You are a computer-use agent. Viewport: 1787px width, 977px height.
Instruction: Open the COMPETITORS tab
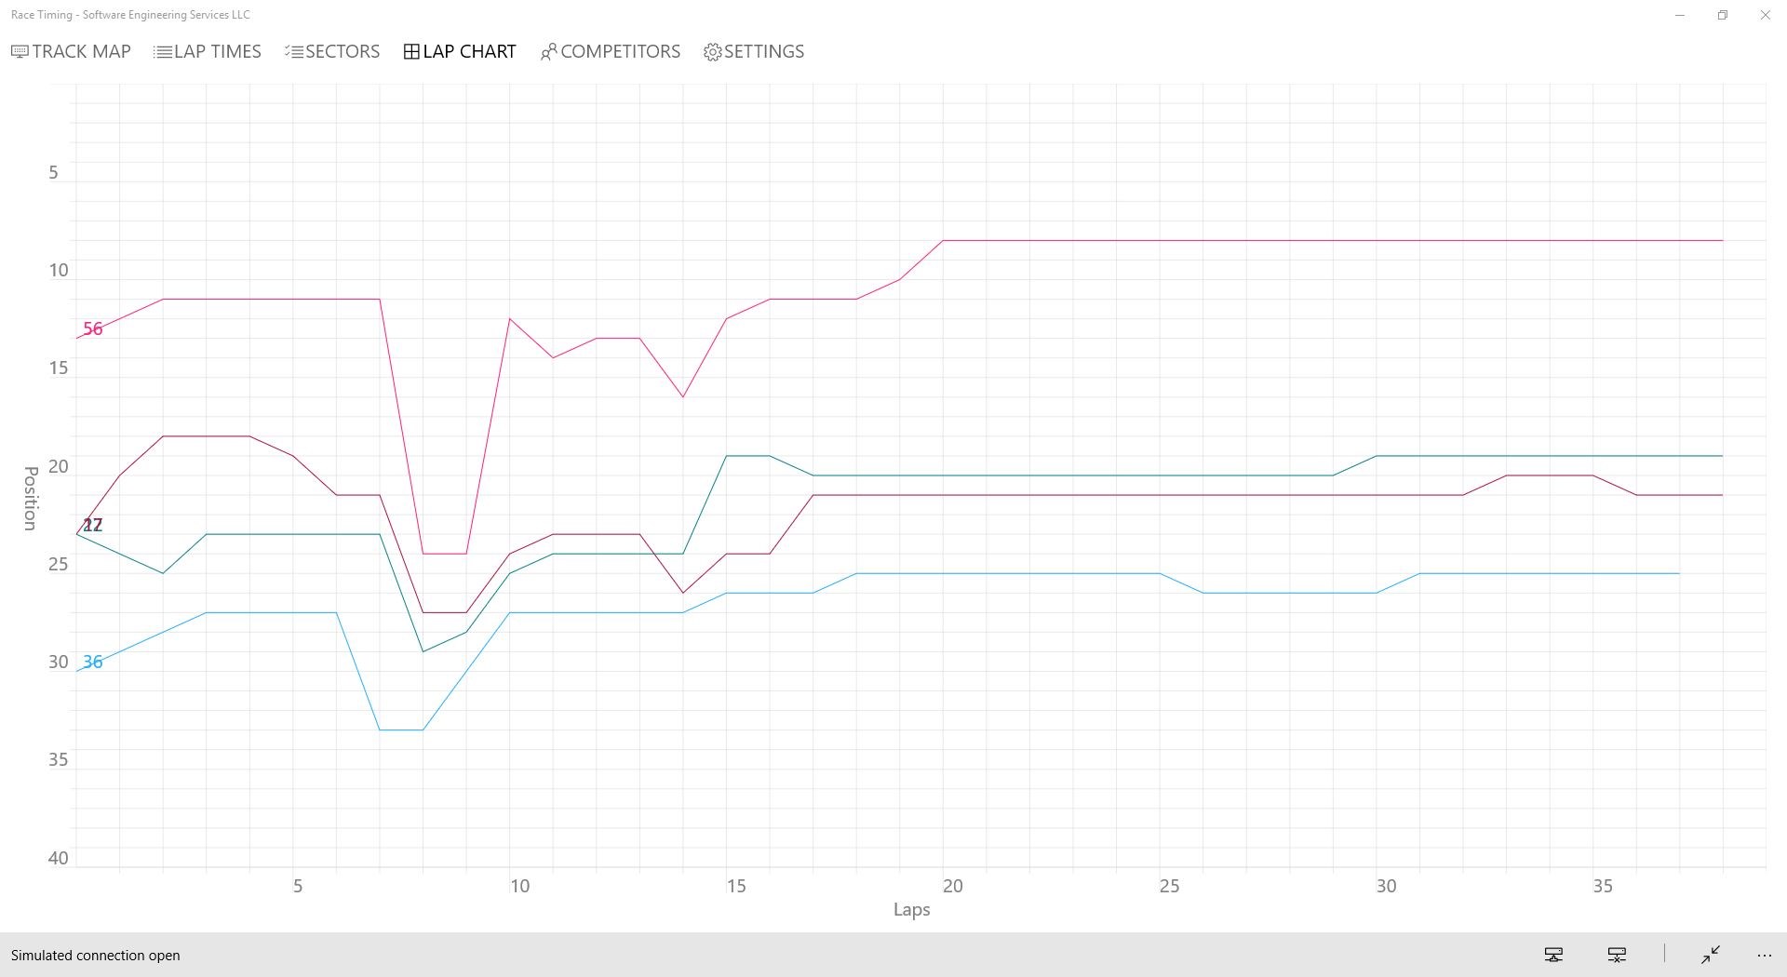point(611,52)
